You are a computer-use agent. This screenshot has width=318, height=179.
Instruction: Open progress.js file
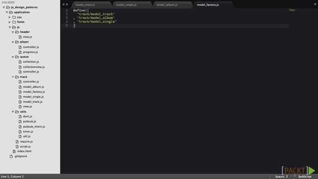click(30, 52)
